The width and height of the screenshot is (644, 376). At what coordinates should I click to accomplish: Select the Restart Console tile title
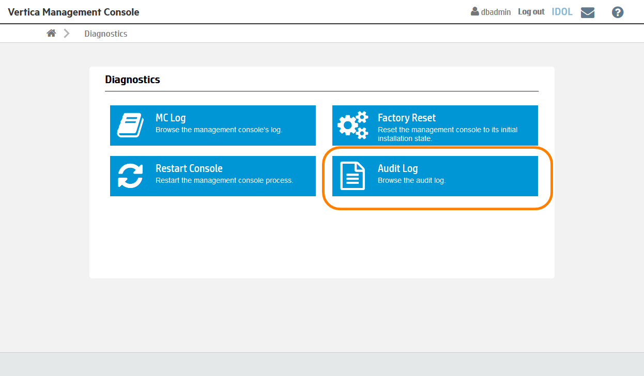click(x=189, y=168)
